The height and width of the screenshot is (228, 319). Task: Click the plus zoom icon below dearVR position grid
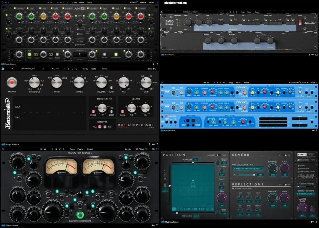click(212, 209)
